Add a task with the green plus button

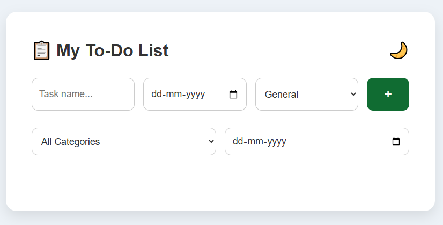(388, 95)
